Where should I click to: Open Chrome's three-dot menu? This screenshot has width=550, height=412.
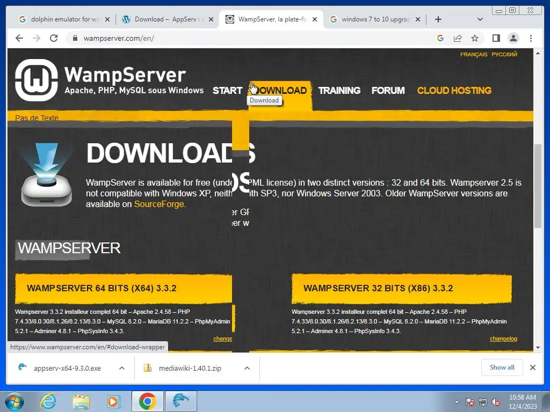pos(531,38)
